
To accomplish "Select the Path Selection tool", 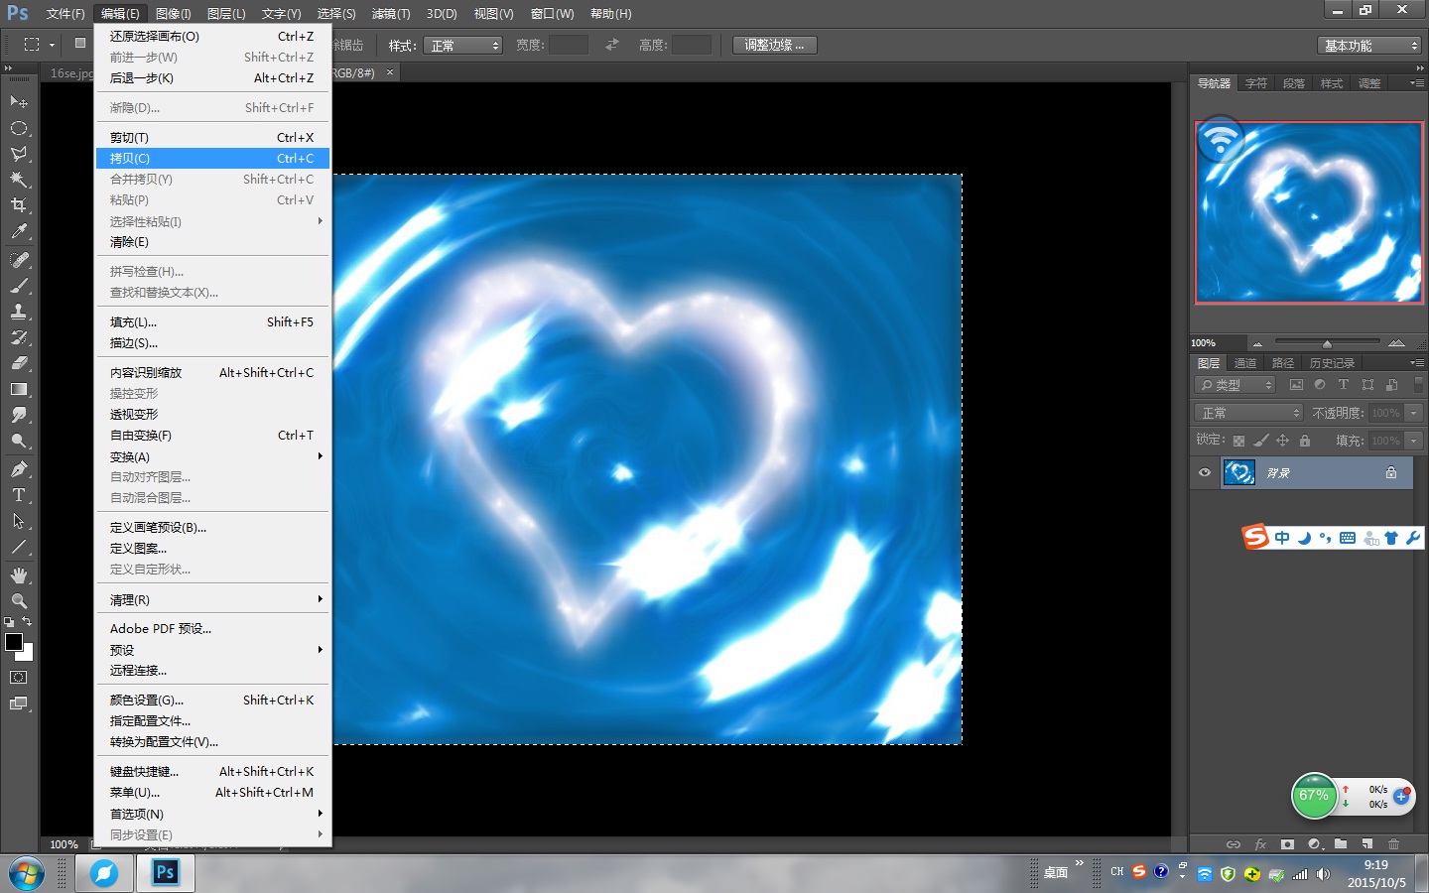I will pyautogui.click(x=19, y=521).
